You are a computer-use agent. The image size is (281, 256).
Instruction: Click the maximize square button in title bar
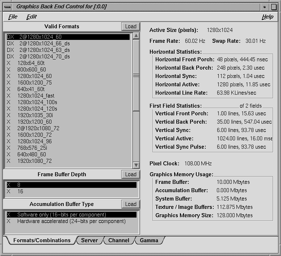click(x=274, y=7)
